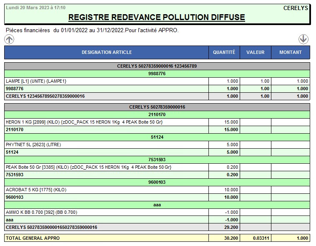Click the down arrow circle icon
The image size is (316, 246).
[303, 39]
